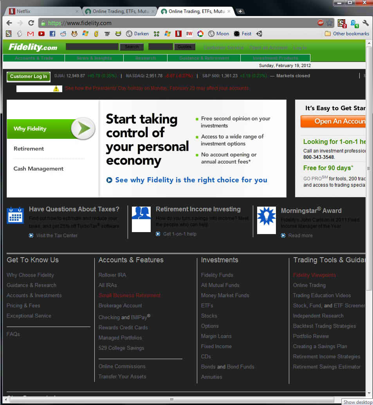Open the Visit the Tax Center link
This screenshot has height=405, width=373.
[x=57, y=236]
